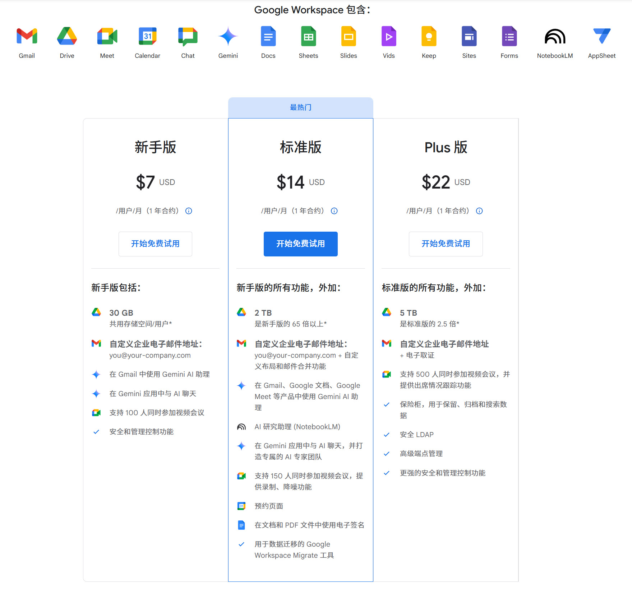Click the Drive icon next to 5 TB

[x=387, y=312]
